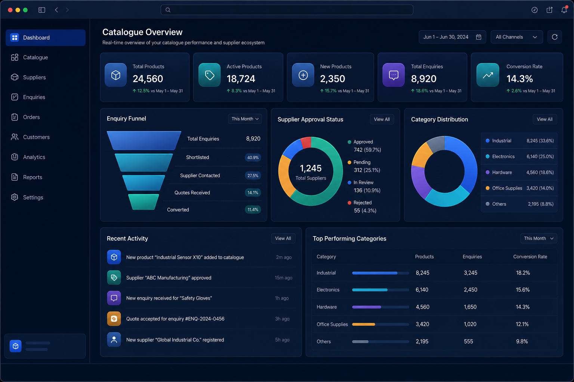574x382 pixels.
Task: Click the Pending orange legend dot
Action: coord(349,162)
